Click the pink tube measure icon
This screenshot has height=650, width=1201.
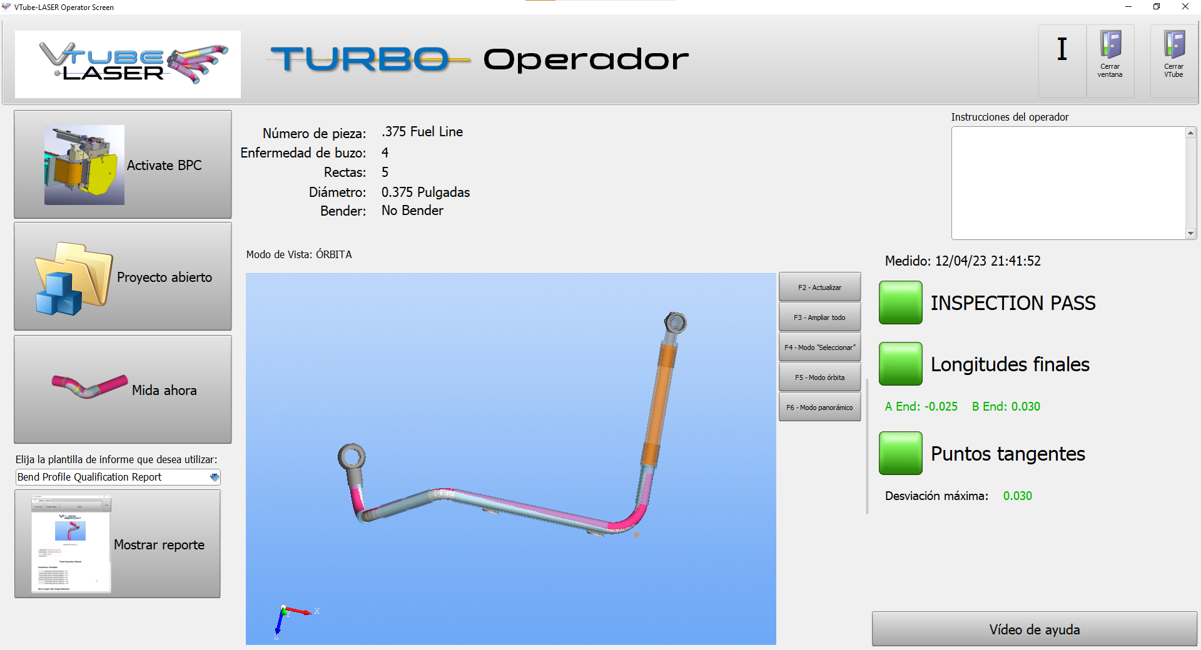tap(90, 386)
